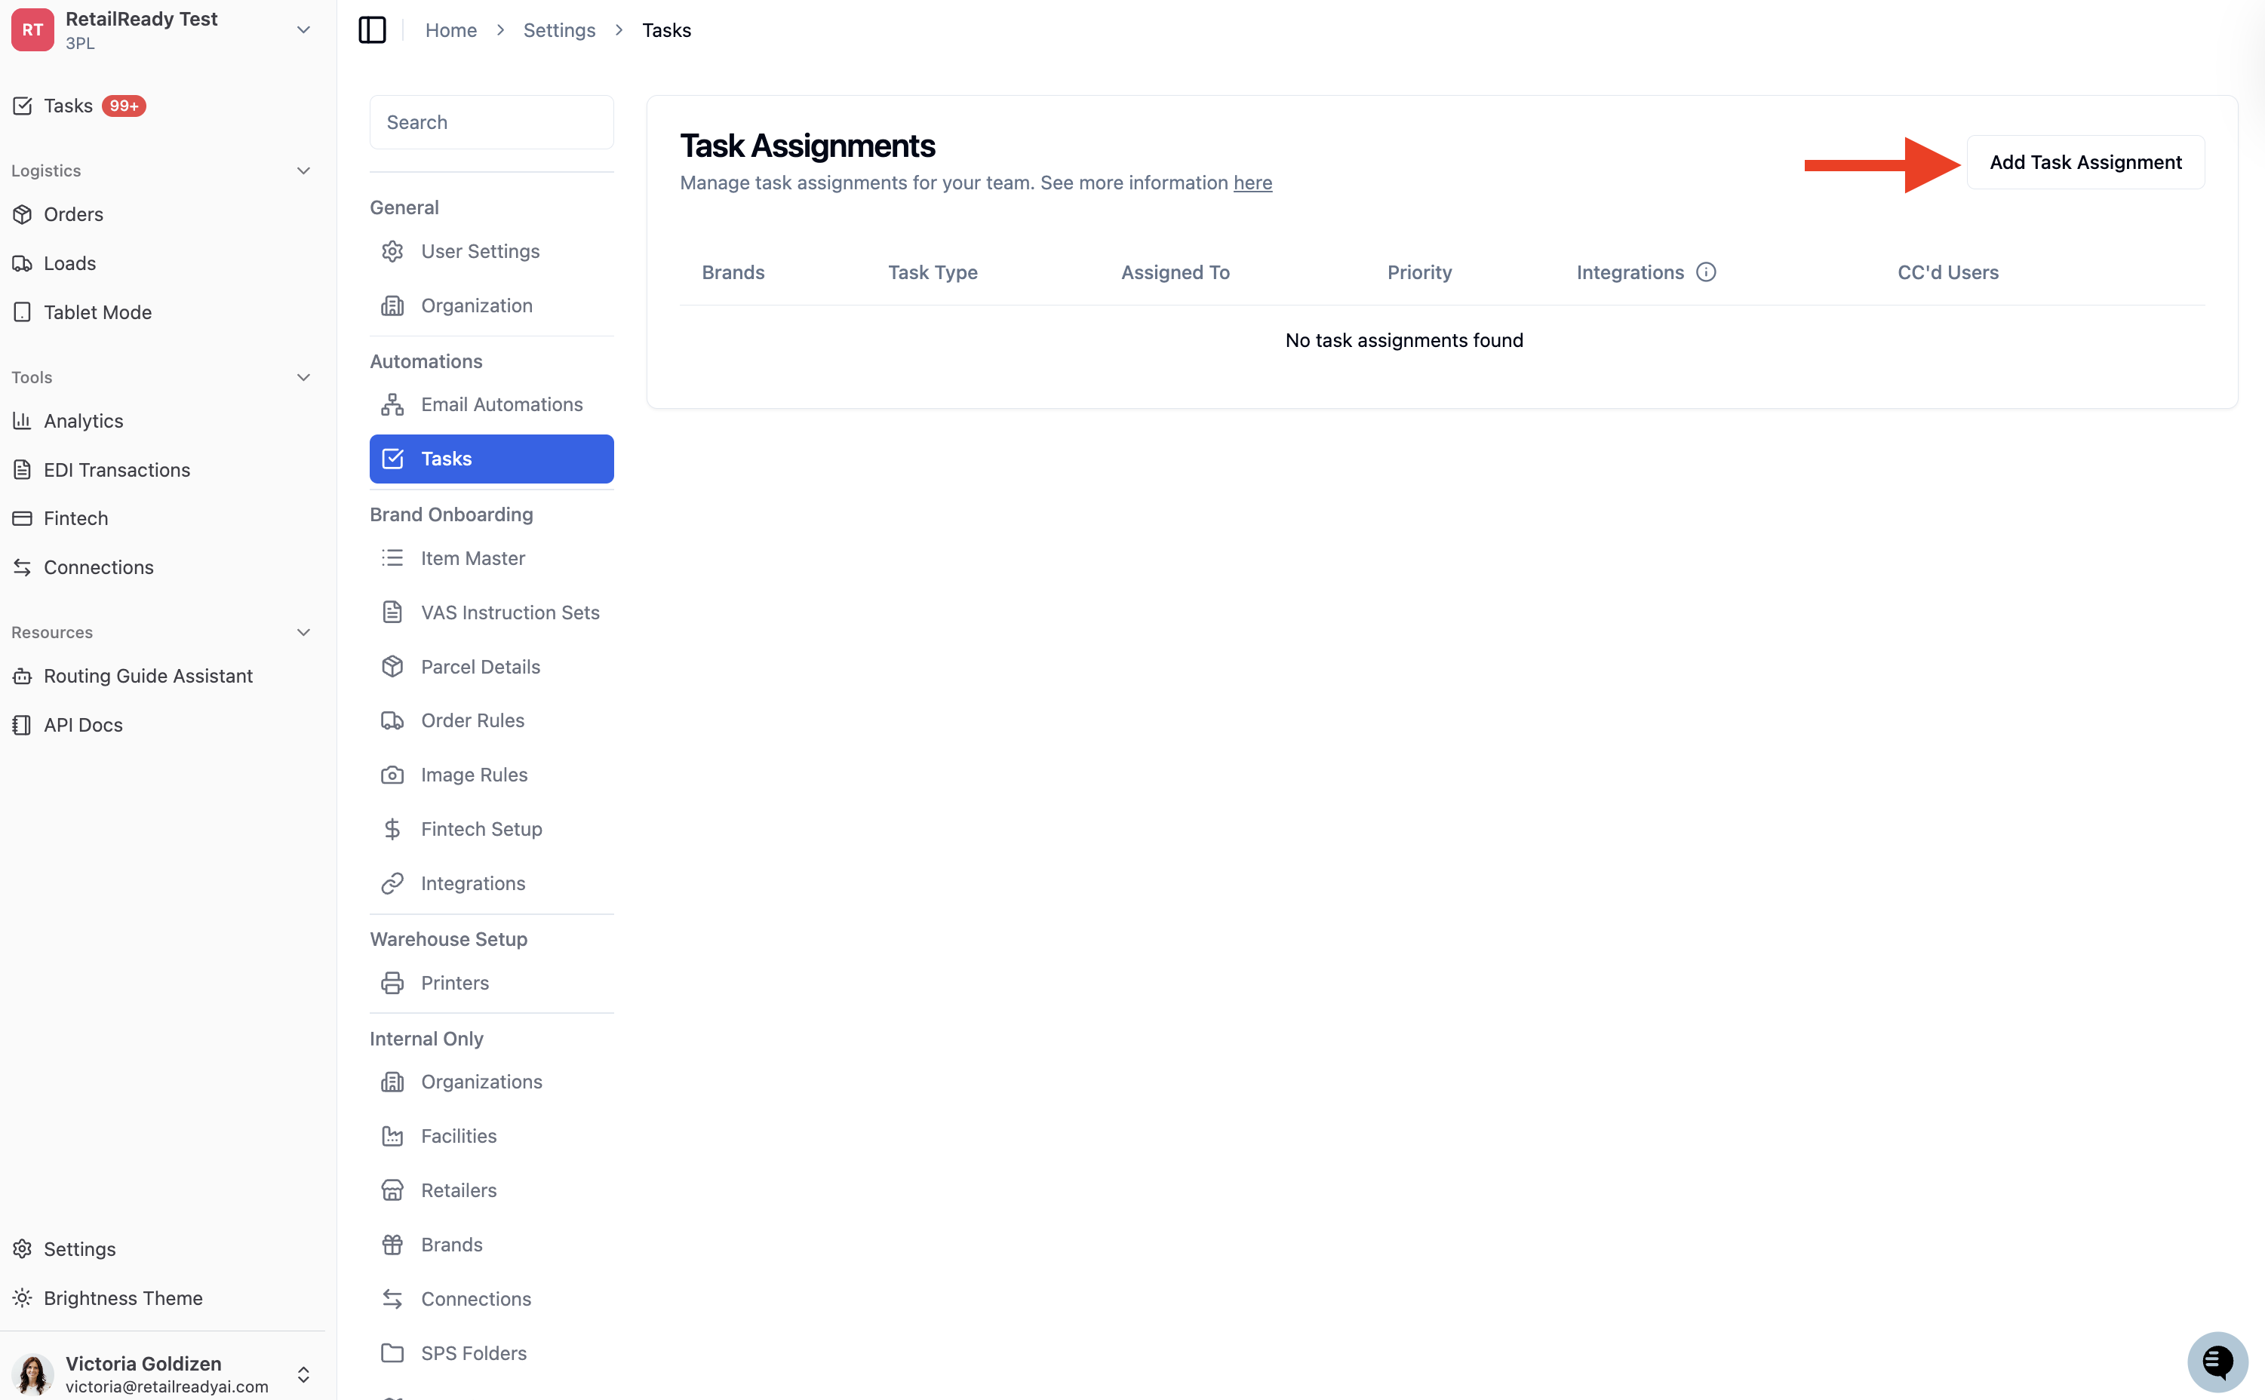Click the Orders package icon
The width and height of the screenshot is (2265, 1400).
click(x=22, y=214)
